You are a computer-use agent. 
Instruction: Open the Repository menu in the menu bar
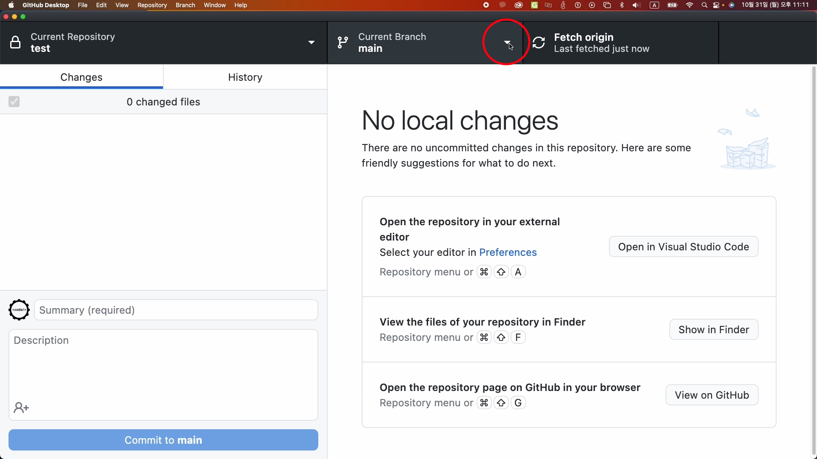coord(152,5)
